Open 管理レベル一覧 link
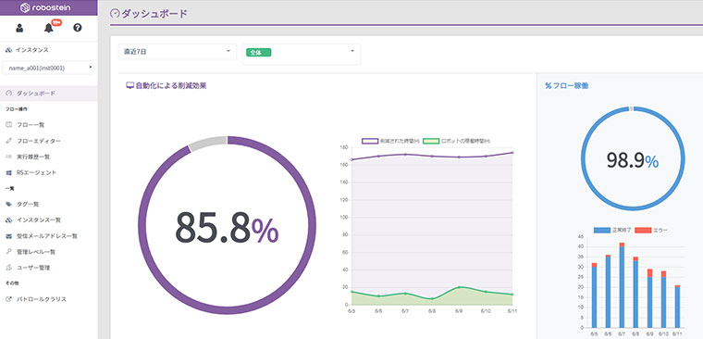The width and height of the screenshot is (703, 339). pyautogui.click(x=36, y=252)
